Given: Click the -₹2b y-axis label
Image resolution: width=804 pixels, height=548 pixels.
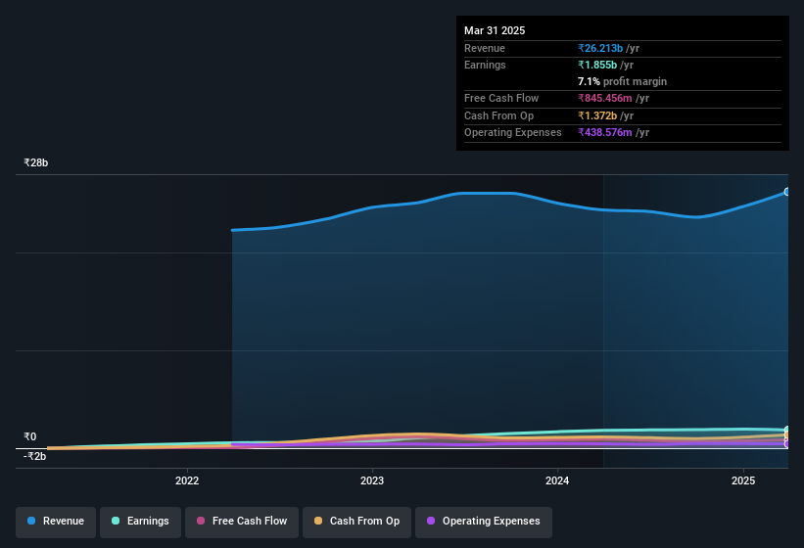Looking at the screenshot, I should (x=35, y=456).
